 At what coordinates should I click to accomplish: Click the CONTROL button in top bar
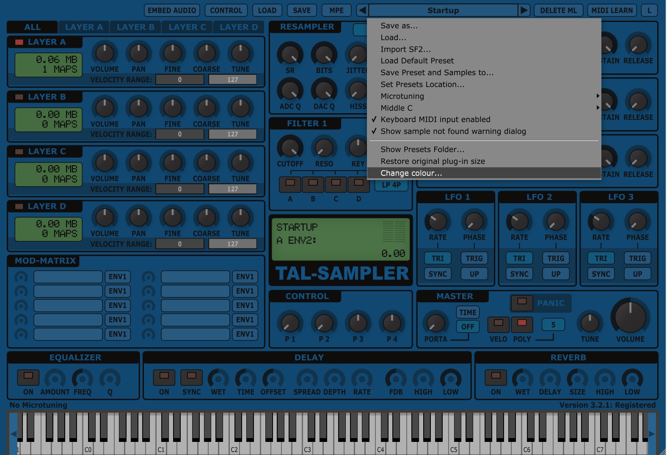[226, 10]
